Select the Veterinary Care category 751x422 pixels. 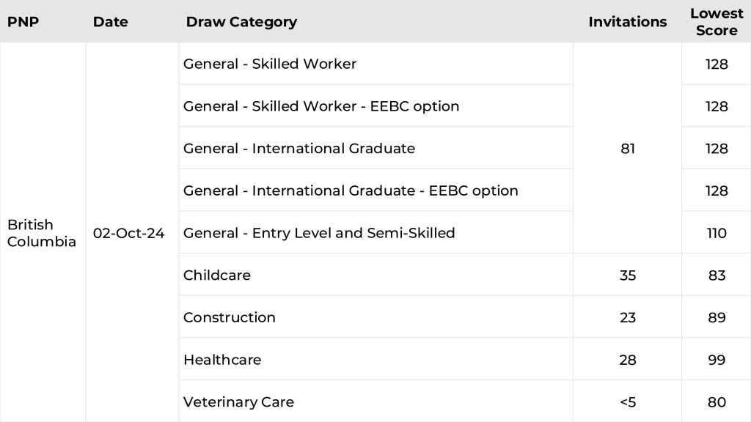coord(238,402)
